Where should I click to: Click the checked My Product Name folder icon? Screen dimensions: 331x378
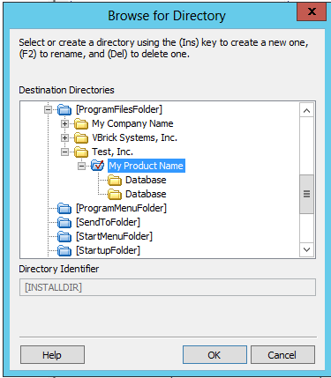(97, 166)
